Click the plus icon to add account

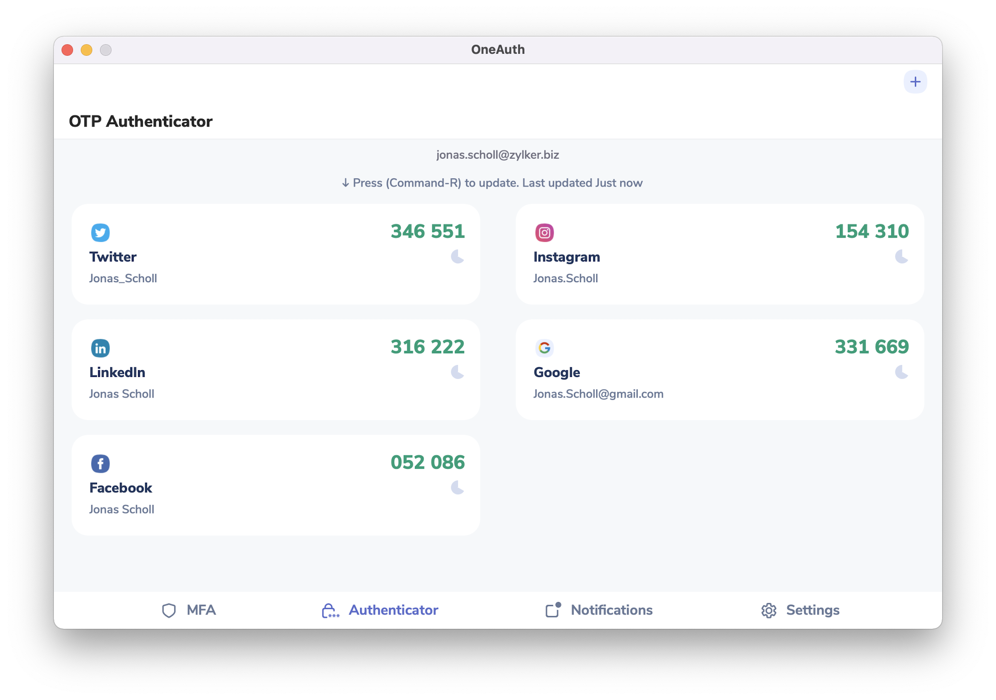(915, 82)
